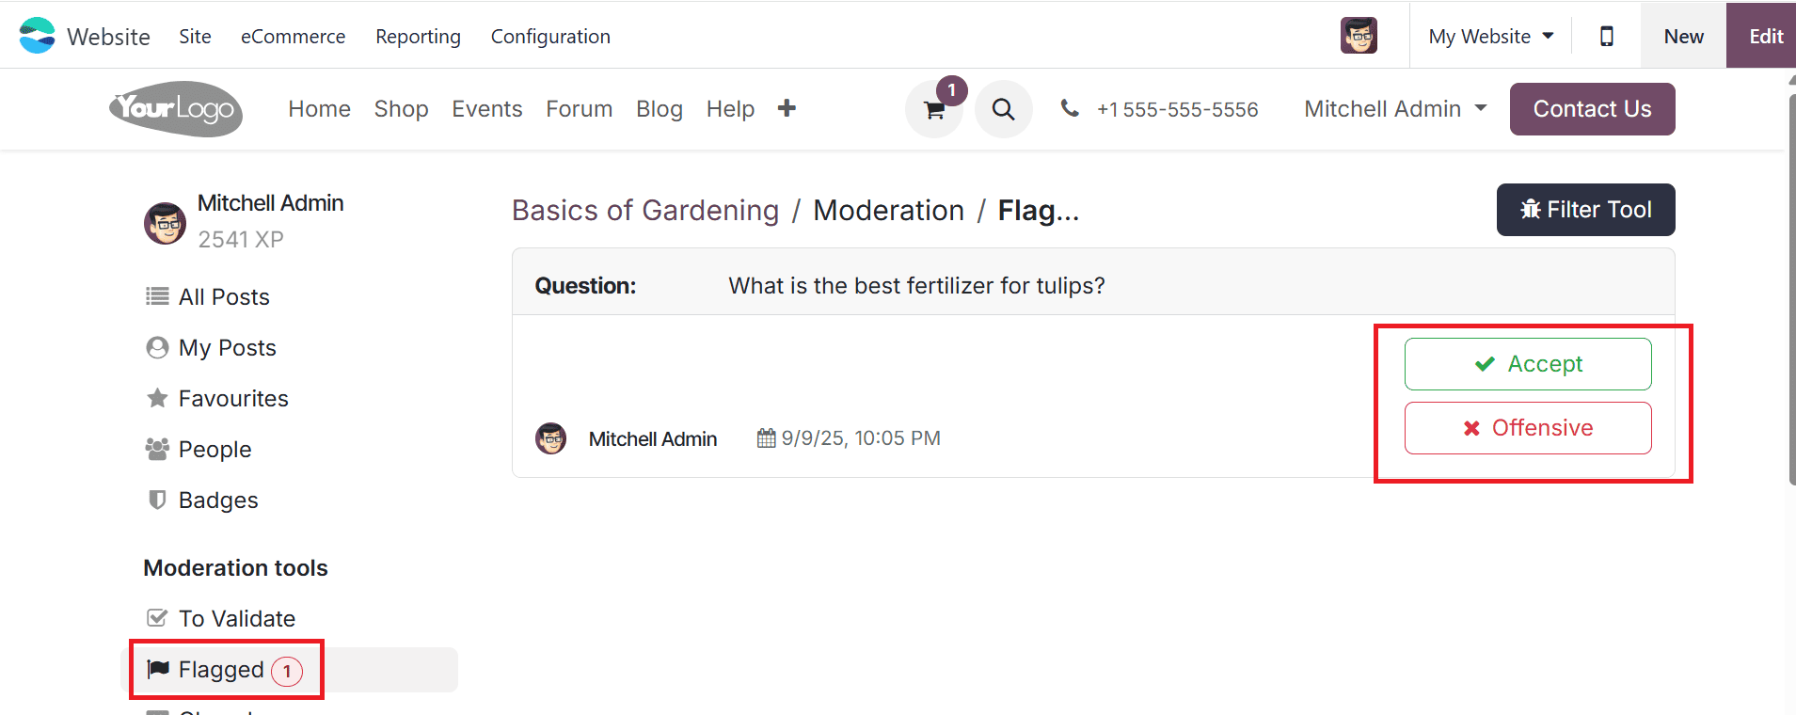Screen dimensions: 1796x715
Task: Click the search magnifier icon
Action: pos(1003,110)
